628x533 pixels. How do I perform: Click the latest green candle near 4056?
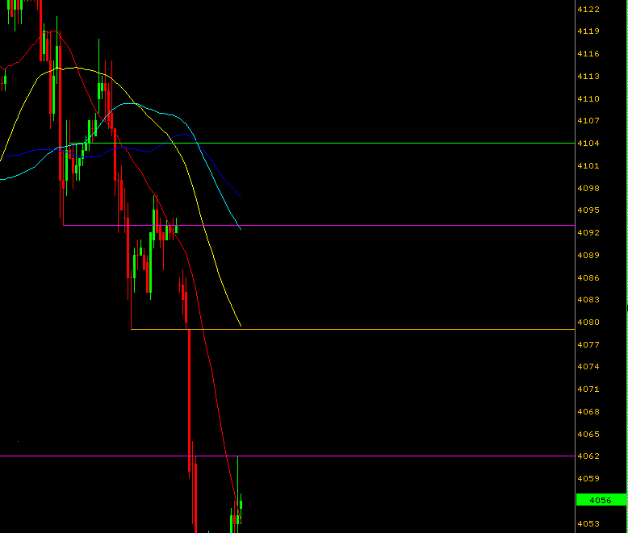(x=241, y=505)
